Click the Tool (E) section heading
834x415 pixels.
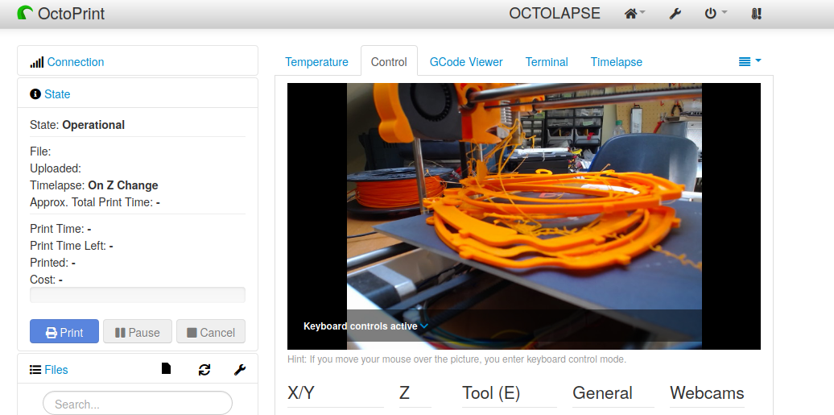491,393
